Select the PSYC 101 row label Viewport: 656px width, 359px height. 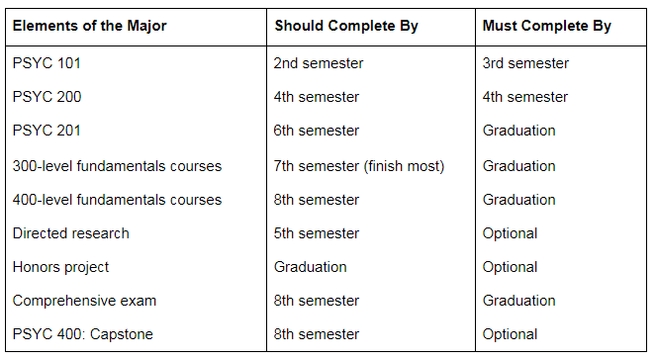click(47, 63)
